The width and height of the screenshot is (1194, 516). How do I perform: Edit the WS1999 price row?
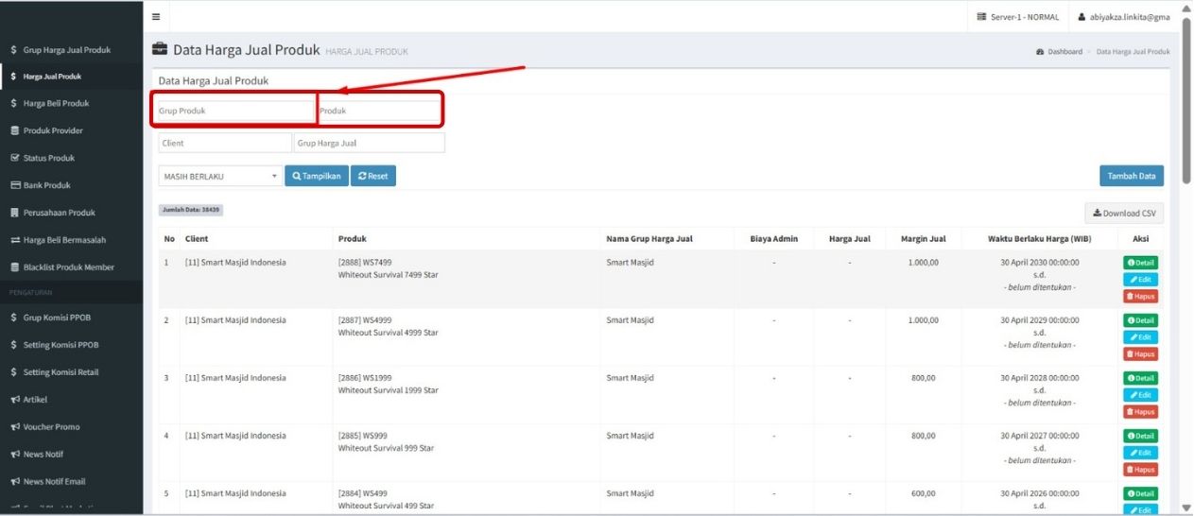[1140, 395]
